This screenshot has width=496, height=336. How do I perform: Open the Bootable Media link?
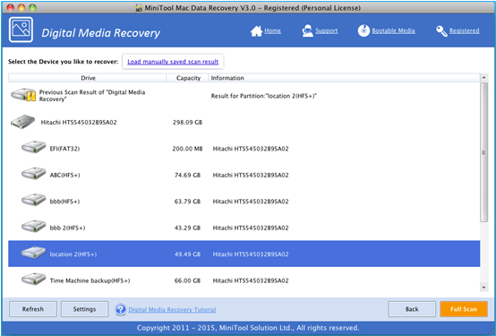[393, 30]
